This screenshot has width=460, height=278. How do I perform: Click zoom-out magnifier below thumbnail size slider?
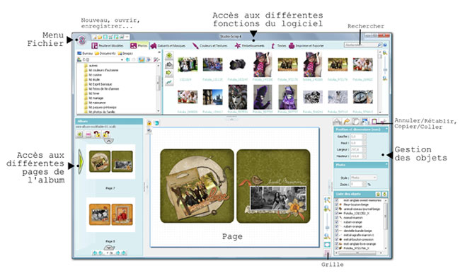(385, 79)
